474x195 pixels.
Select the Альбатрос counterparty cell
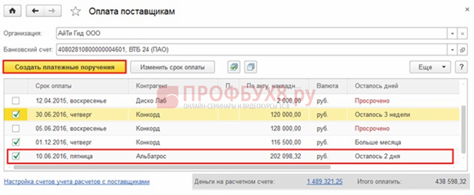[x=173, y=156]
